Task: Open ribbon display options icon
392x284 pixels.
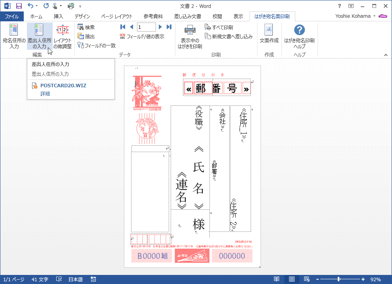Action: [x=351, y=6]
